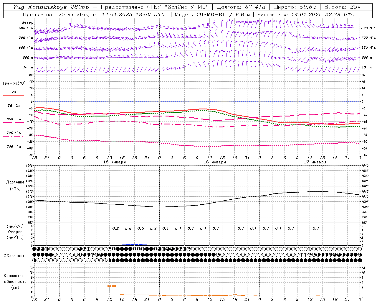Image resolution: width=377 pixels, height=302 pixels.
Task: Click the precipitation value 0.6
Action: (x=128, y=228)
